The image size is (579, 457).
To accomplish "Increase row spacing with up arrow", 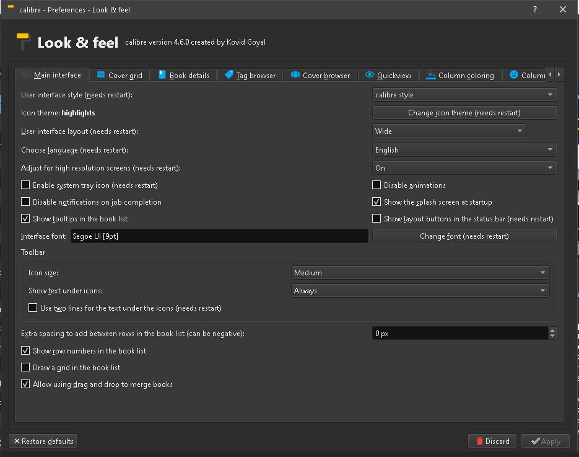I will (552, 330).
